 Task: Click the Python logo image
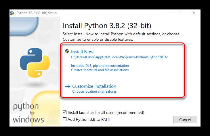coord(35,63)
